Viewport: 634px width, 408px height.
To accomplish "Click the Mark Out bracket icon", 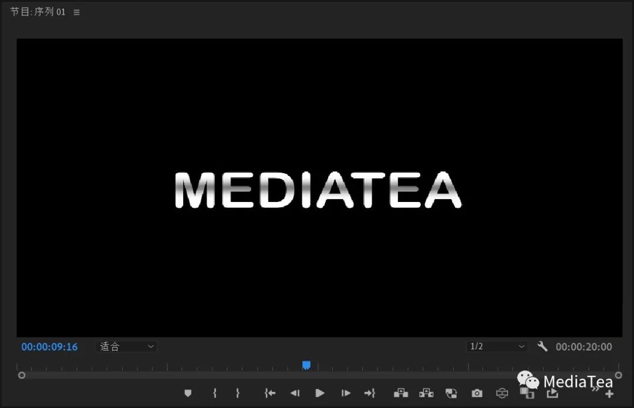I will coord(238,393).
